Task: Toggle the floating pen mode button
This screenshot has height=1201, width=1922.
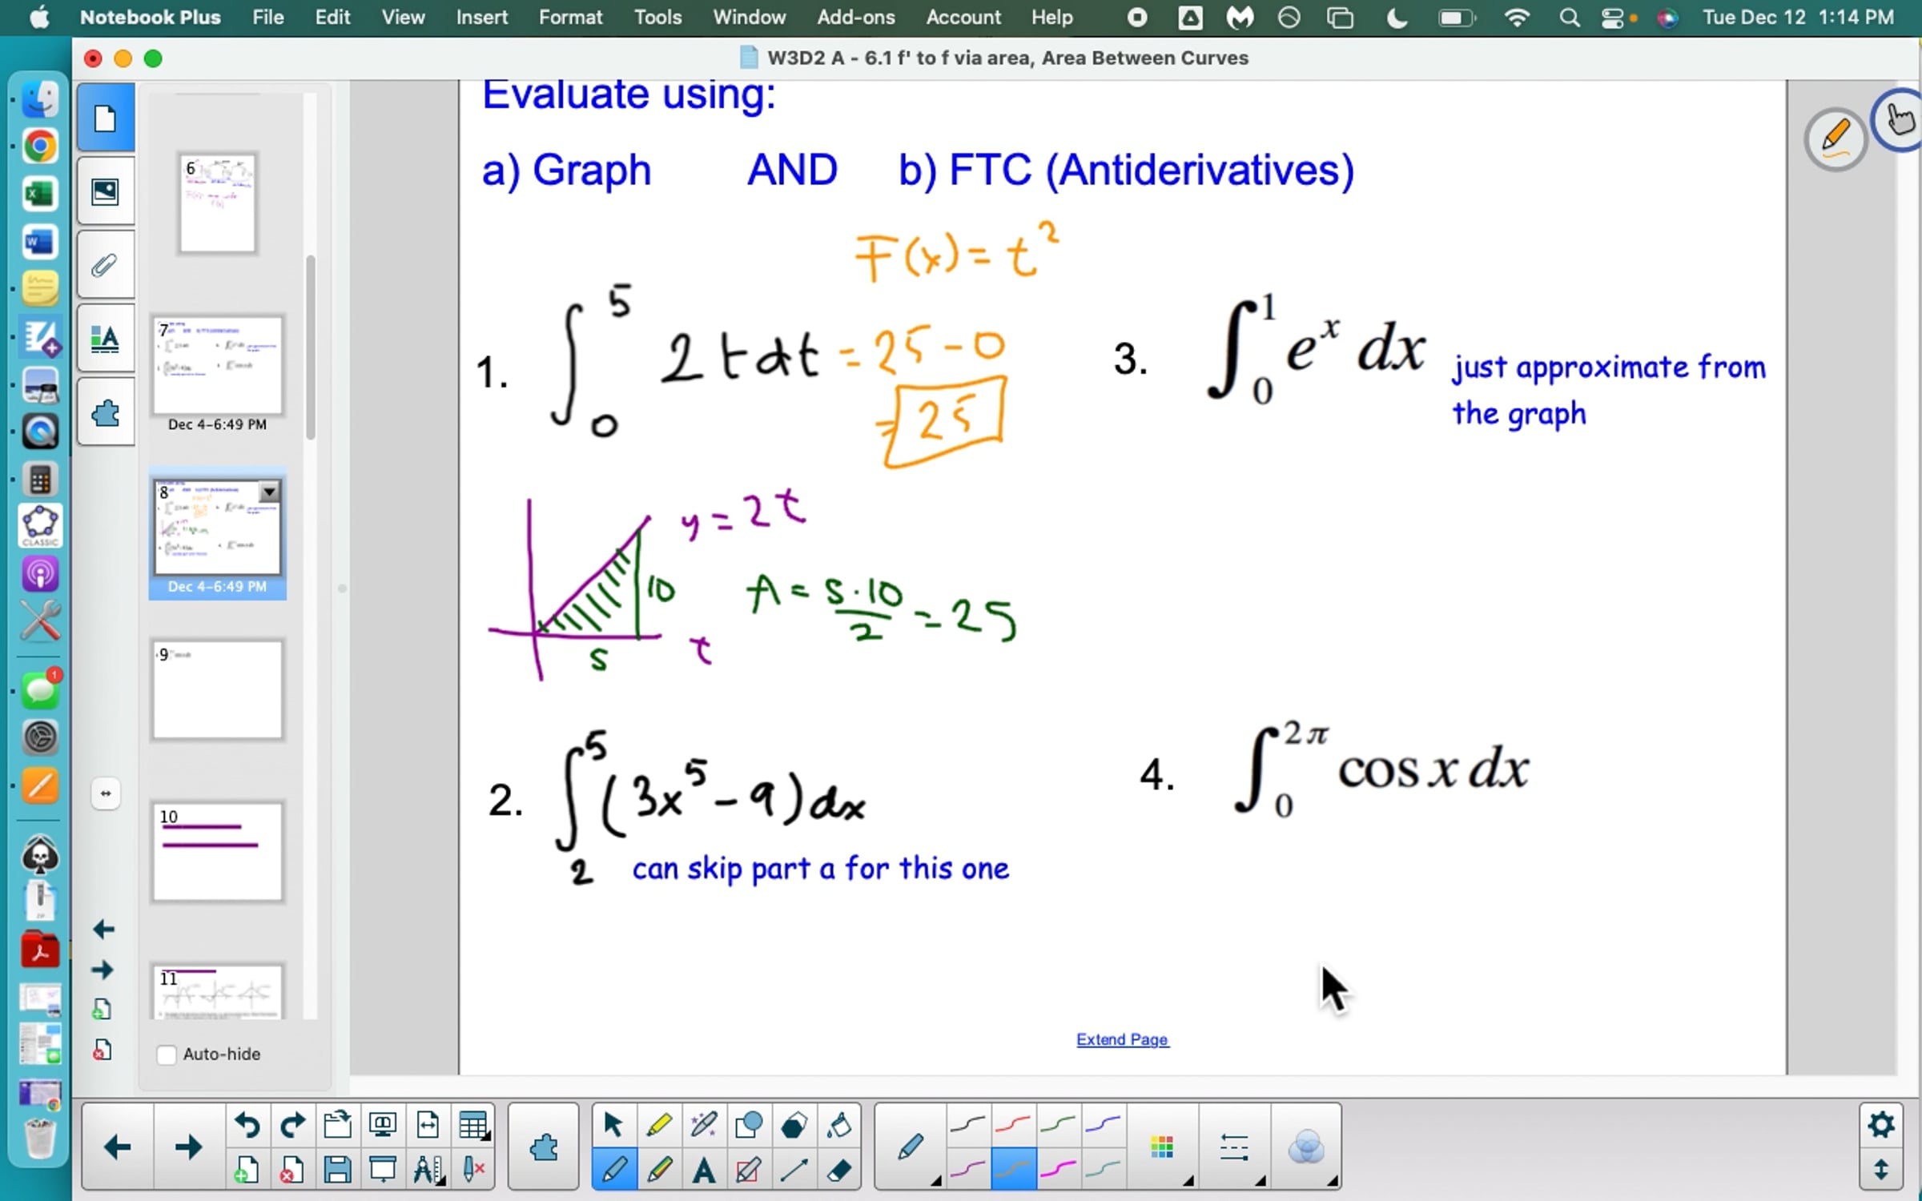Action: click(x=1836, y=138)
